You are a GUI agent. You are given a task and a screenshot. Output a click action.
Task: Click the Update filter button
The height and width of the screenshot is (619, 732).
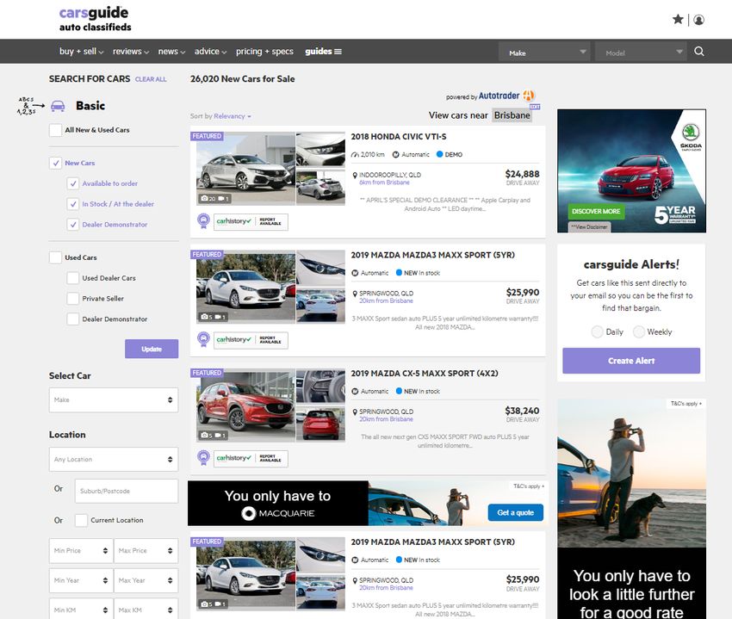[152, 349]
